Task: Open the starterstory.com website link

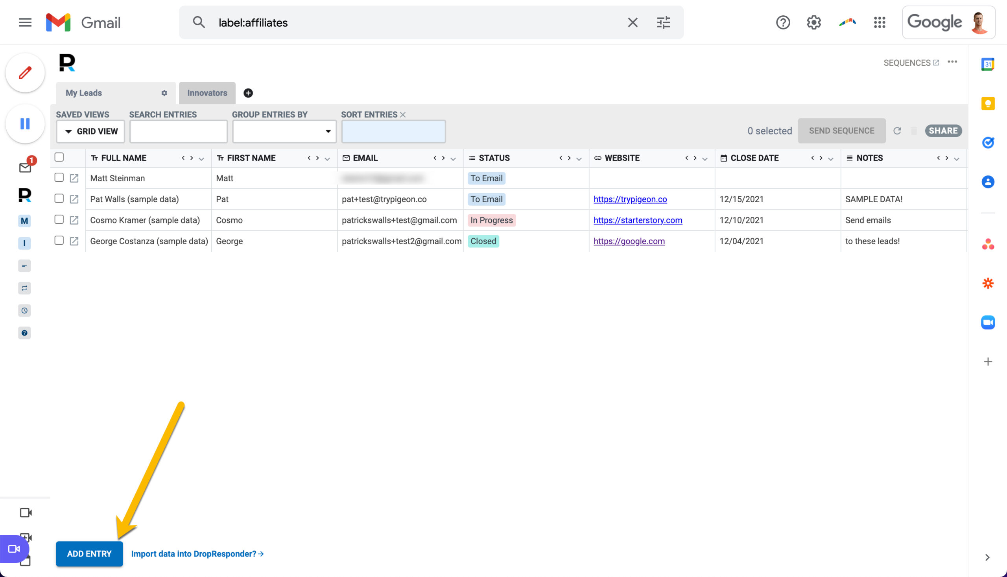Action: (638, 220)
